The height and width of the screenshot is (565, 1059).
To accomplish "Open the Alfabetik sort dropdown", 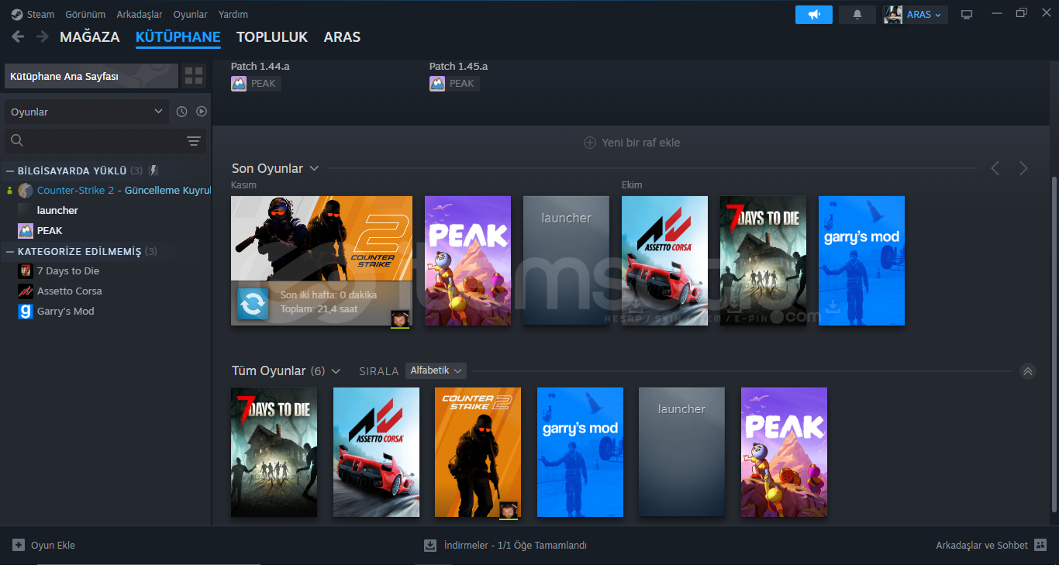I will (x=436, y=370).
